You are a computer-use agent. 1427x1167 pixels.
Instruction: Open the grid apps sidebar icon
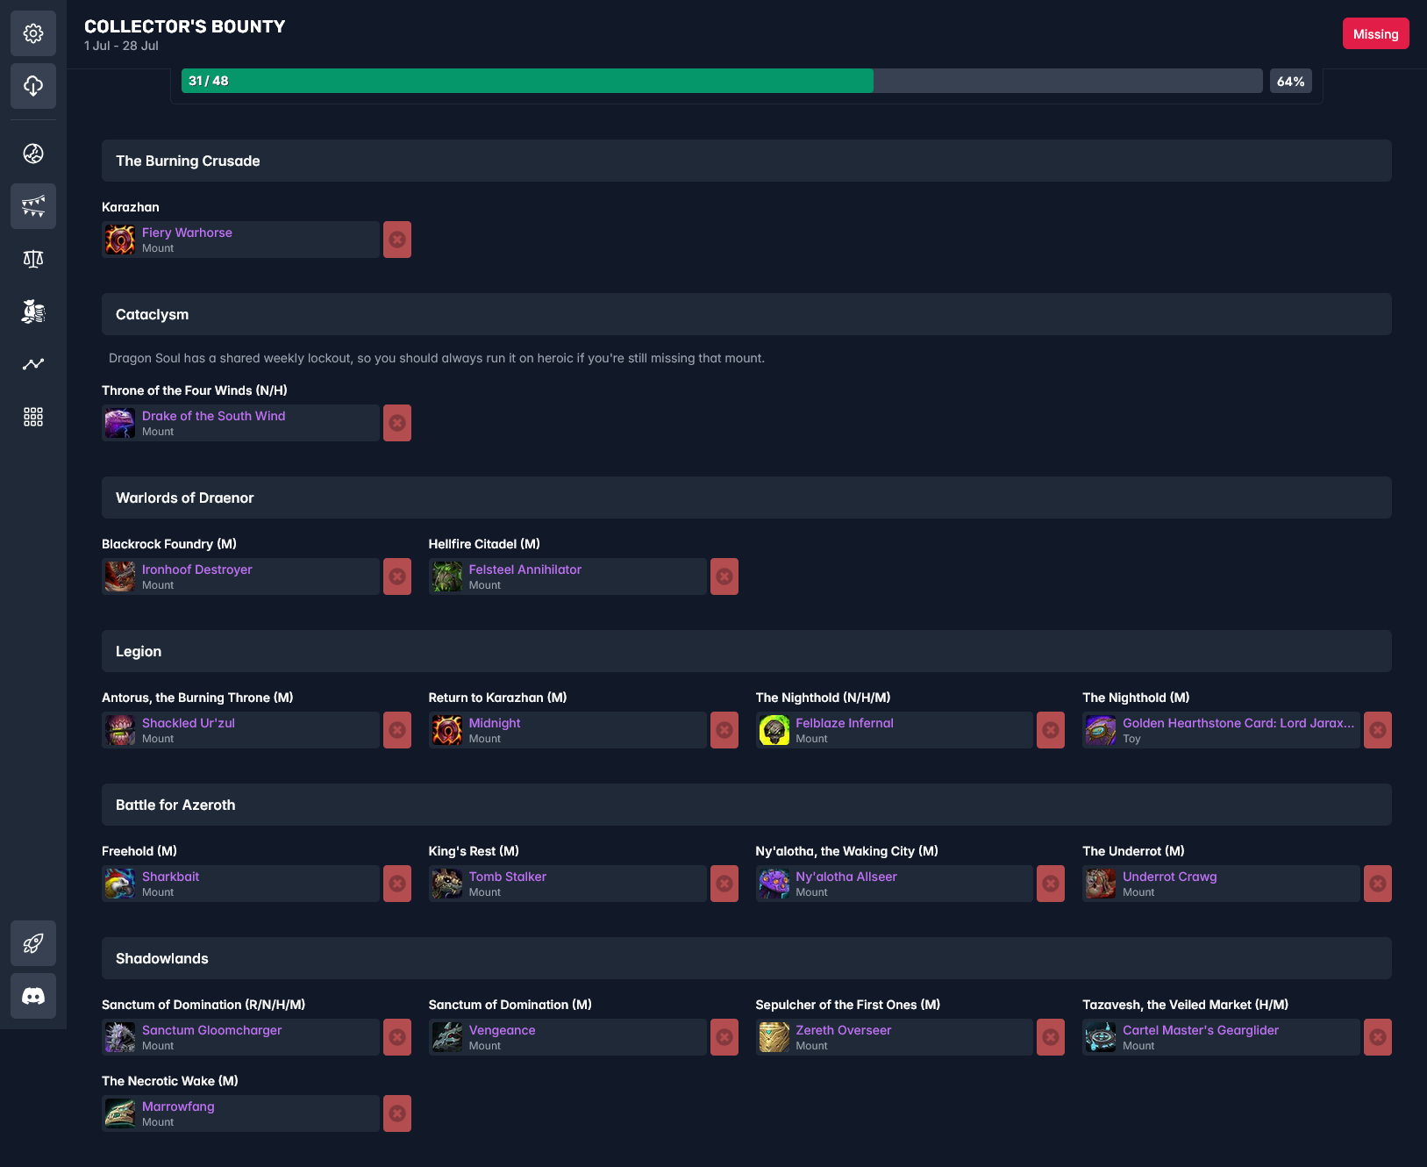[33, 417]
